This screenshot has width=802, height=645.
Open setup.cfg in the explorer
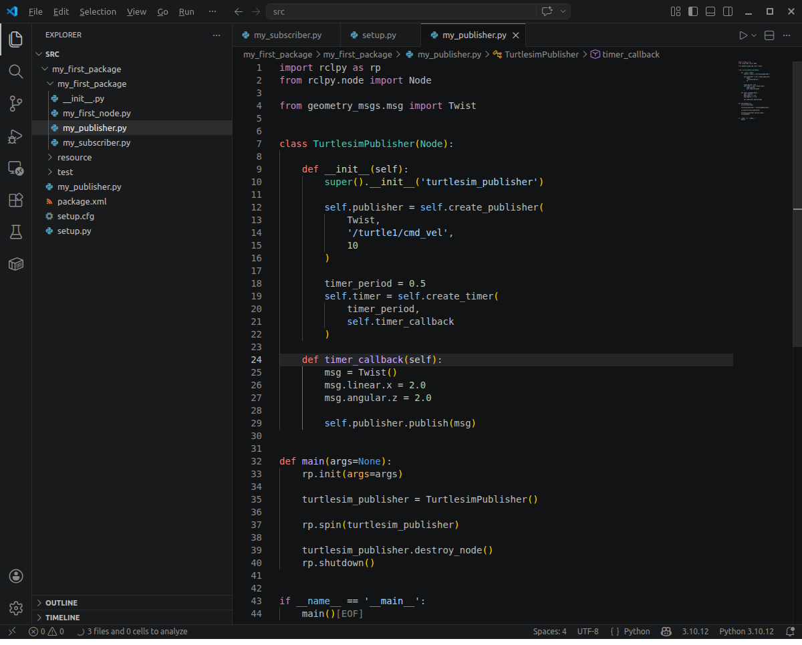pyautogui.click(x=132, y=216)
